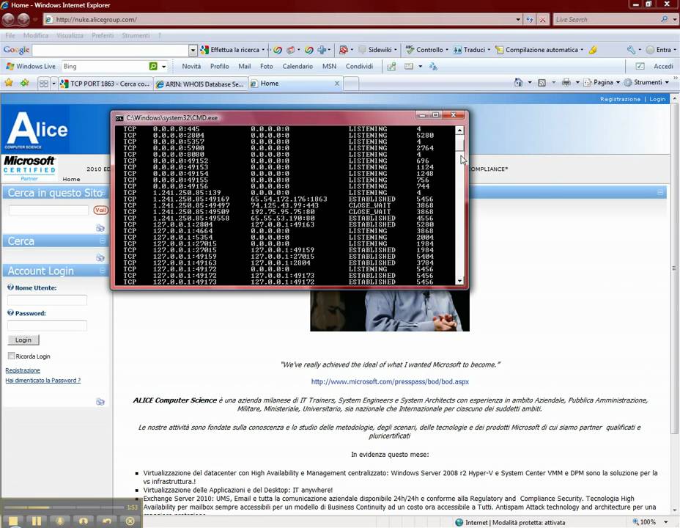Click the print icon below Cerca panel
The image size is (680, 528).
click(100, 257)
